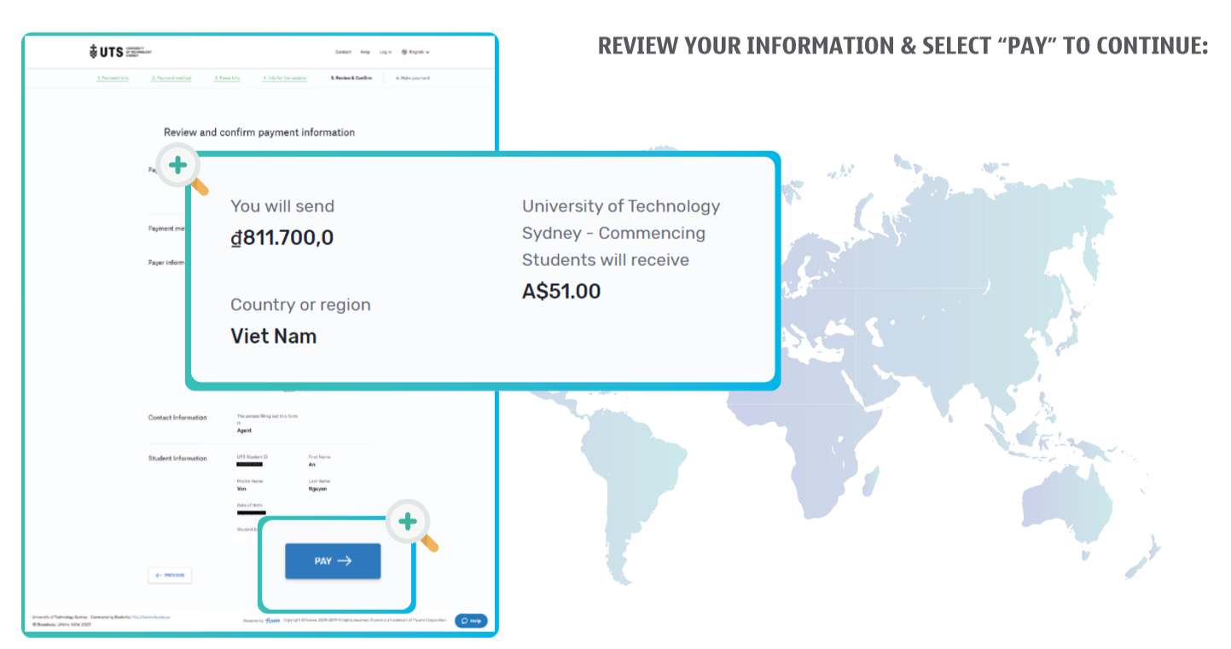Click the globe icon beside English

tap(404, 52)
